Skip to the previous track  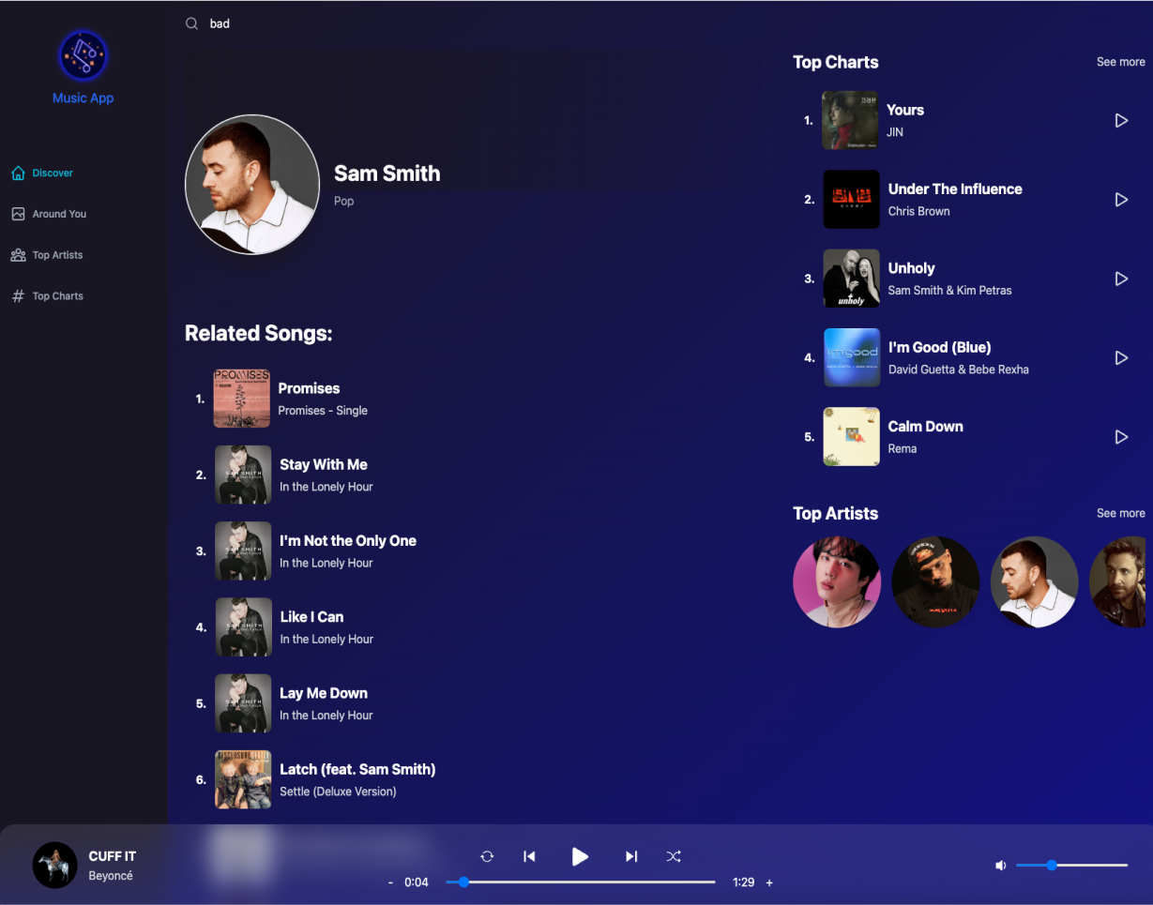pyautogui.click(x=529, y=856)
